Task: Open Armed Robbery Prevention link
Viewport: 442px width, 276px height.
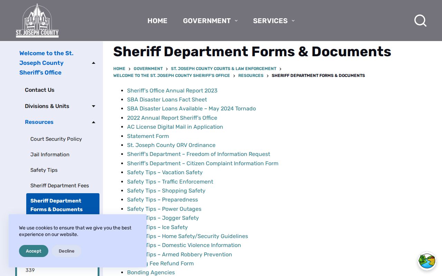Action: (189, 254)
